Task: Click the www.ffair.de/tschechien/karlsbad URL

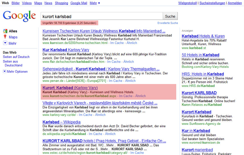Action: [73, 62]
